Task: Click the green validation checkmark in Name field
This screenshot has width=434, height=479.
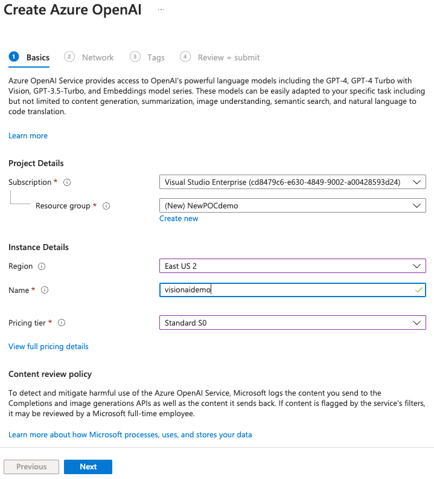Action: (x=418, y=290)
